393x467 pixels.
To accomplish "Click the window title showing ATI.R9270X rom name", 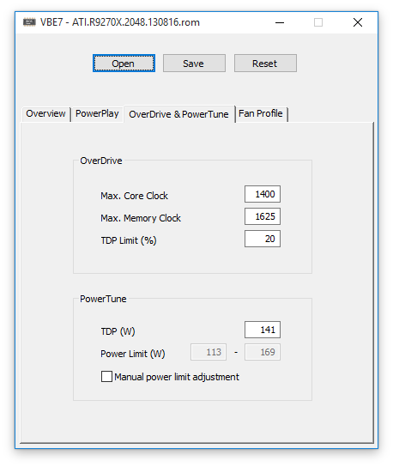I will [x=120, y=22].
